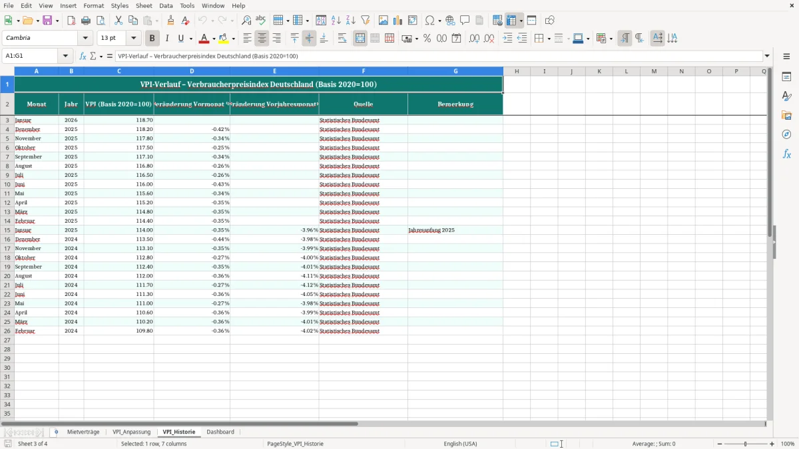
Task: Select column H header
Action: (x=517, y=71)
